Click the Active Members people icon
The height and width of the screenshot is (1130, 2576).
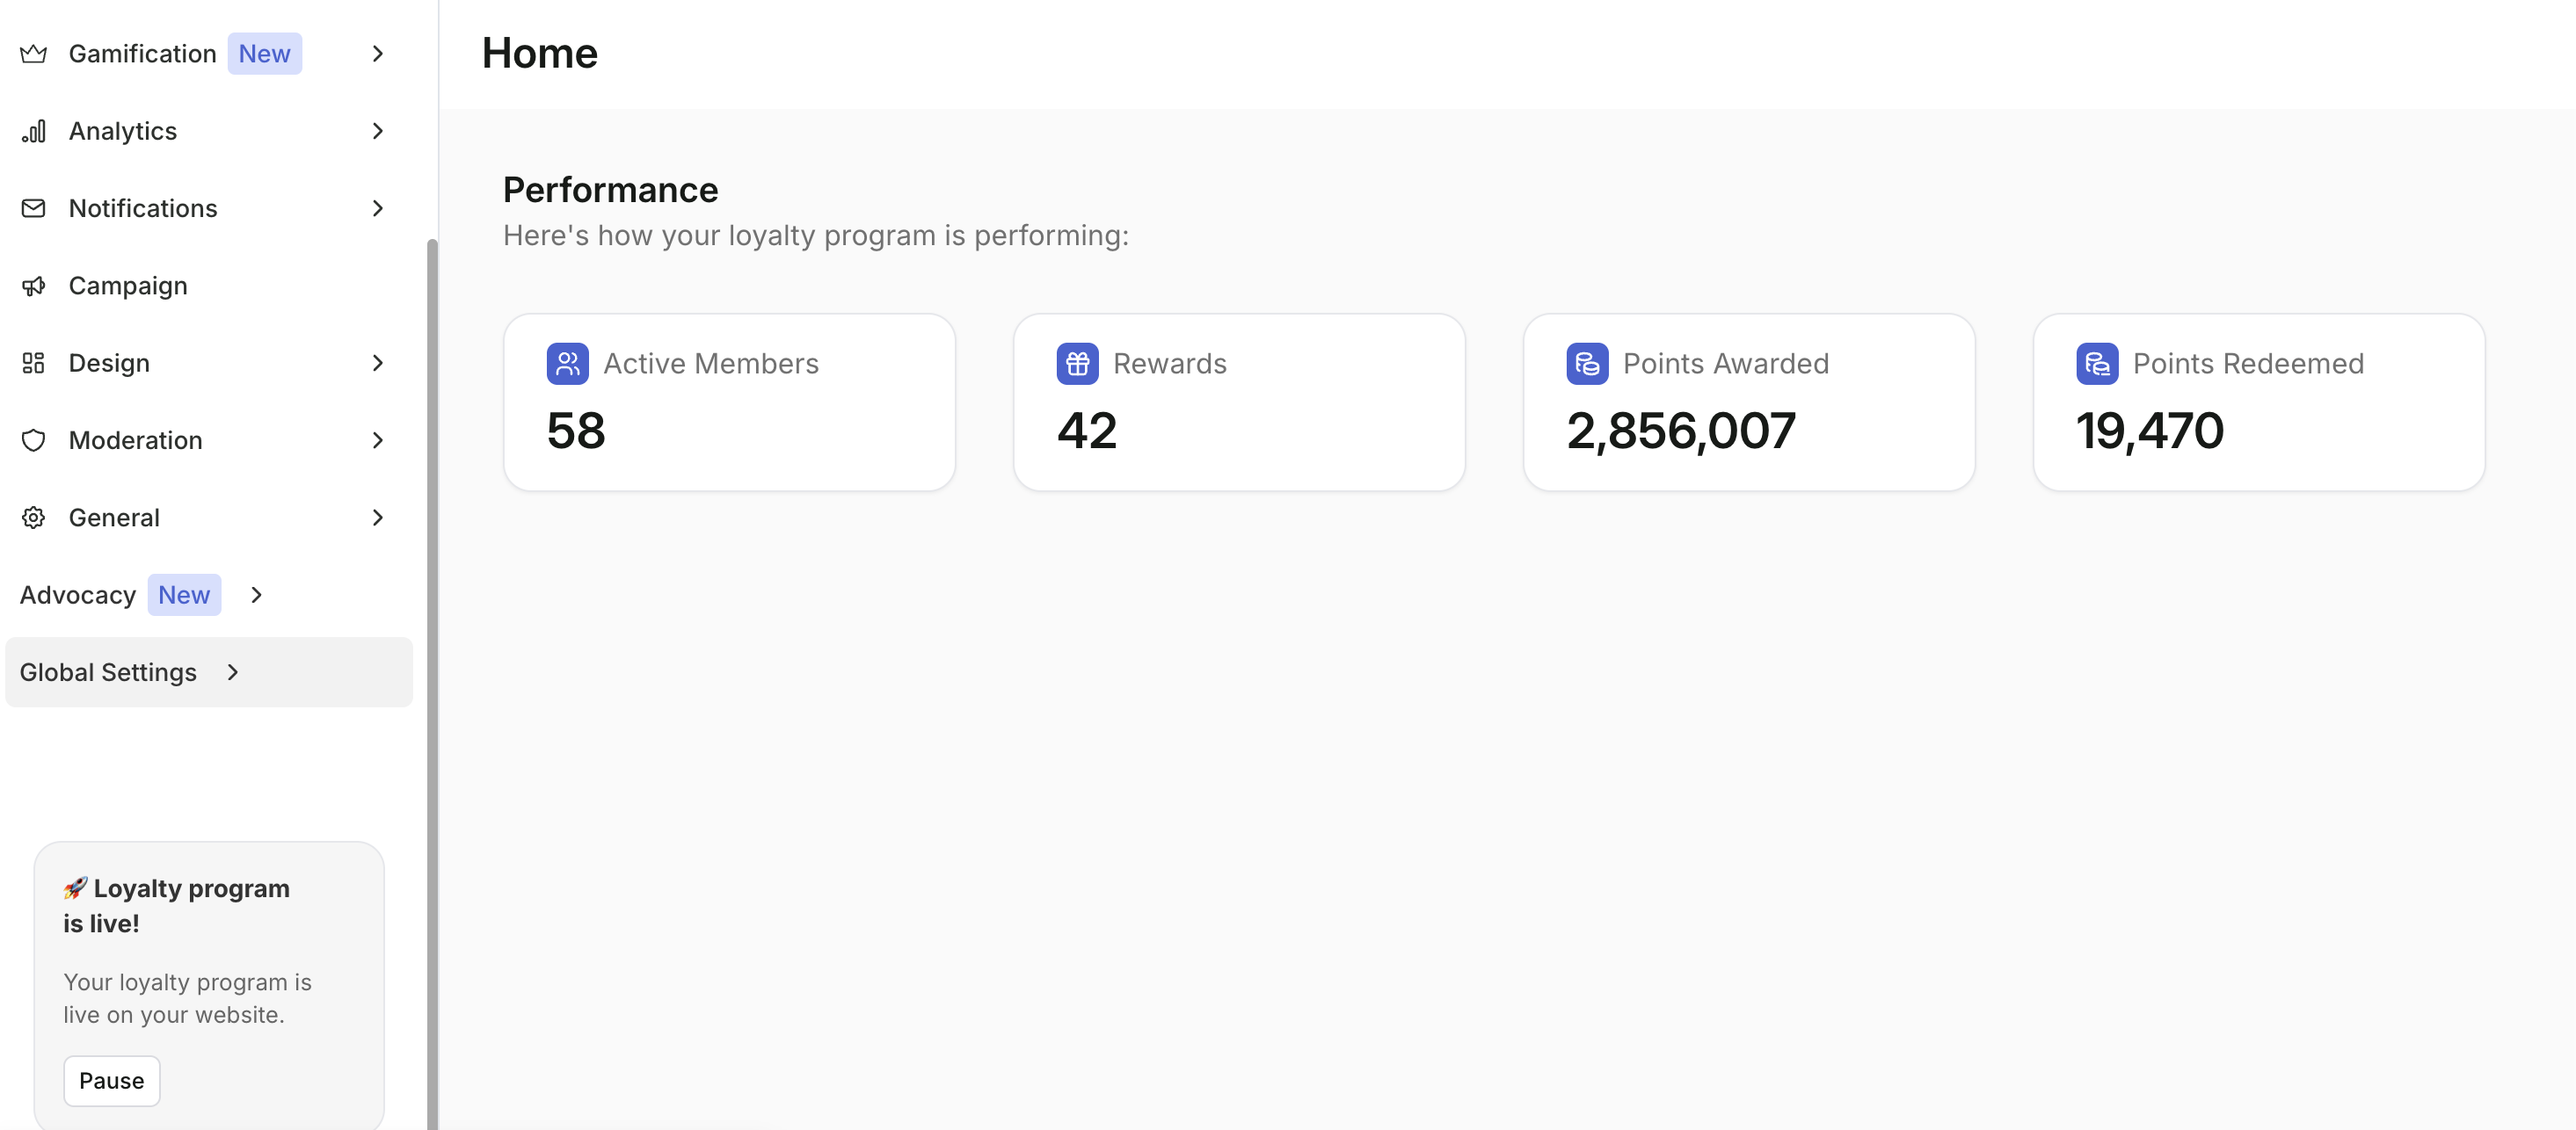click(x=567, y=364)
